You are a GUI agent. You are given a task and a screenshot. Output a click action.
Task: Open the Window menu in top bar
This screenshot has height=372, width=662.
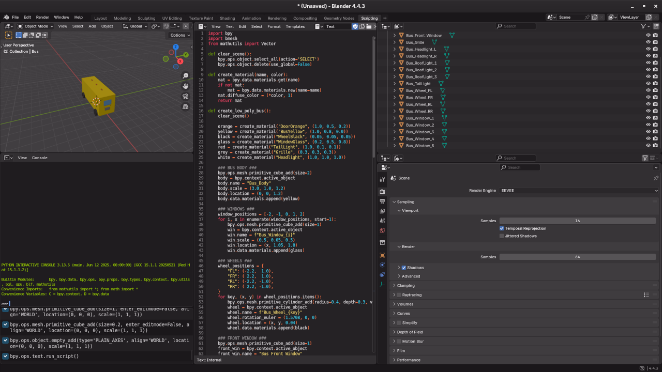[x=62, y=17]
